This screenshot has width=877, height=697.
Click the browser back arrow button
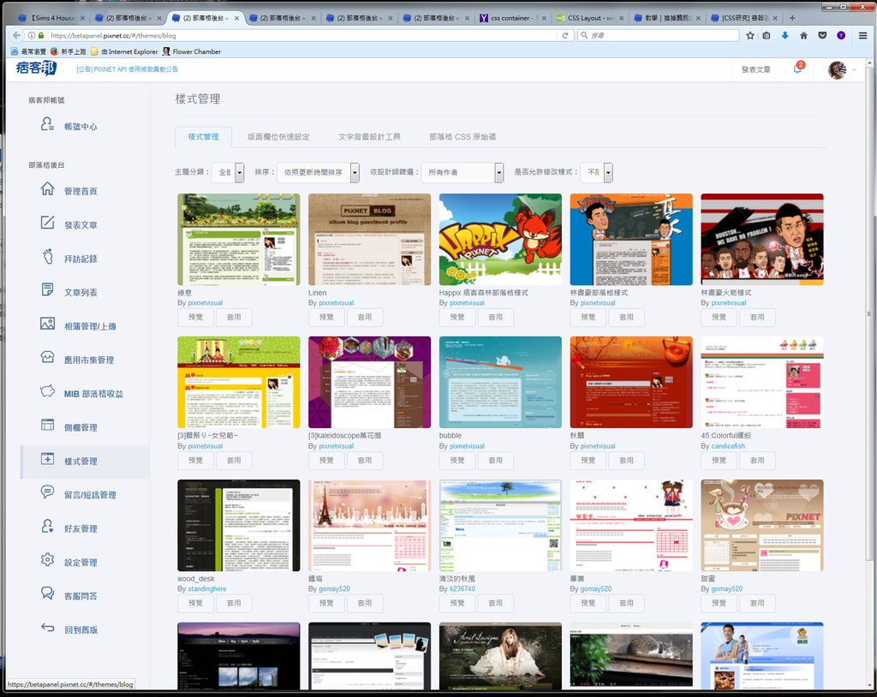(x=16, y=35)
